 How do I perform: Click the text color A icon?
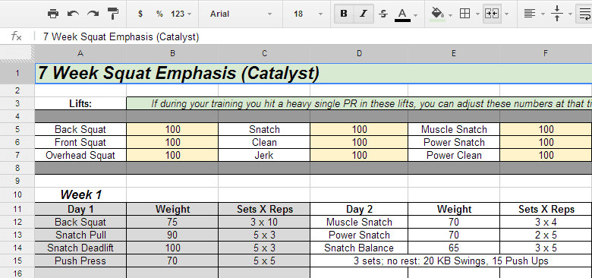pos(402,14)
